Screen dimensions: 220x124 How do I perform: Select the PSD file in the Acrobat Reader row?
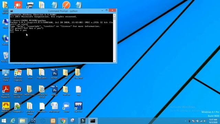(54, 91)
